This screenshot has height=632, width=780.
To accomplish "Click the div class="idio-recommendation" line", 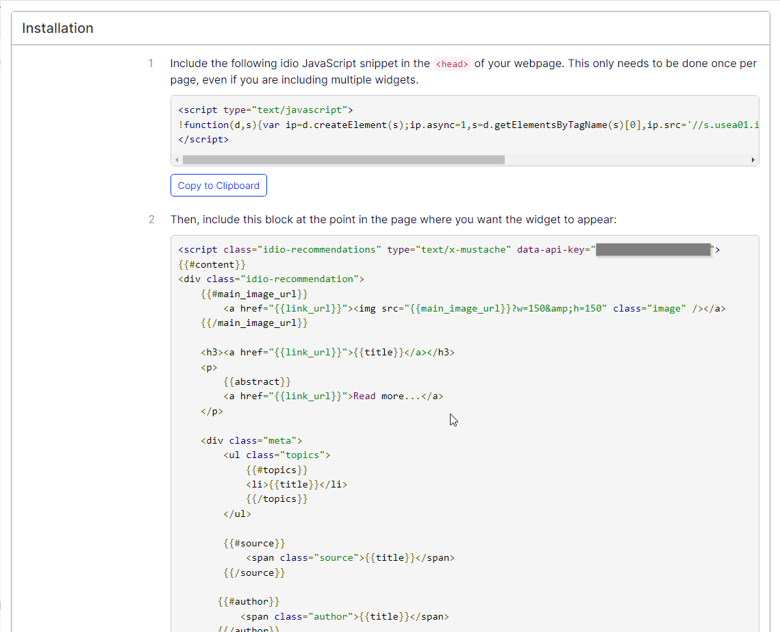I will pos(271,279).
